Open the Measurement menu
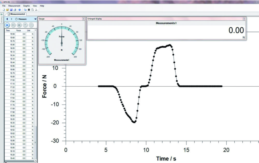This screenshot has height=163, width=259. tap(14, 6)
